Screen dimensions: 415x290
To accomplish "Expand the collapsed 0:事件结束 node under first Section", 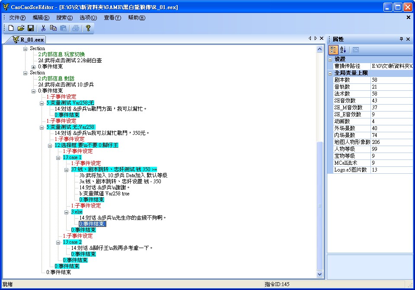I will tap(34, 67).
